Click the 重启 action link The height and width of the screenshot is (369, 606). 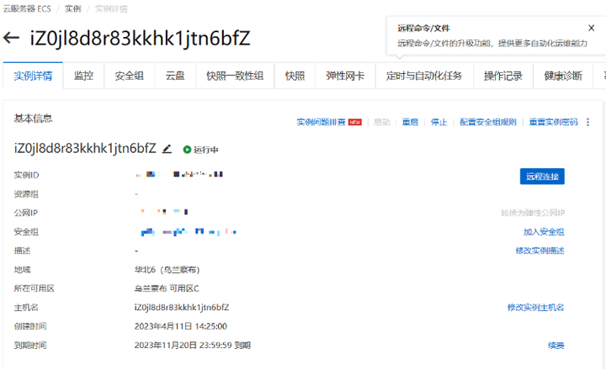[410, 122]
